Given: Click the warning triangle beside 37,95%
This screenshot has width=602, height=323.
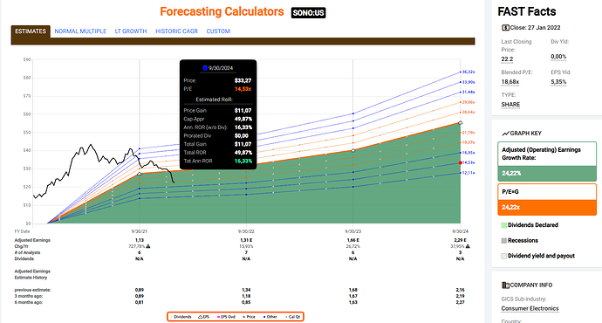Looking at the screenshot, I should point(468,246).
